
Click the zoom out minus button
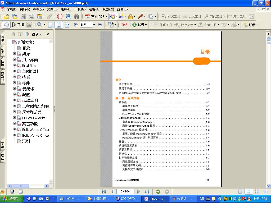(75, 25)
